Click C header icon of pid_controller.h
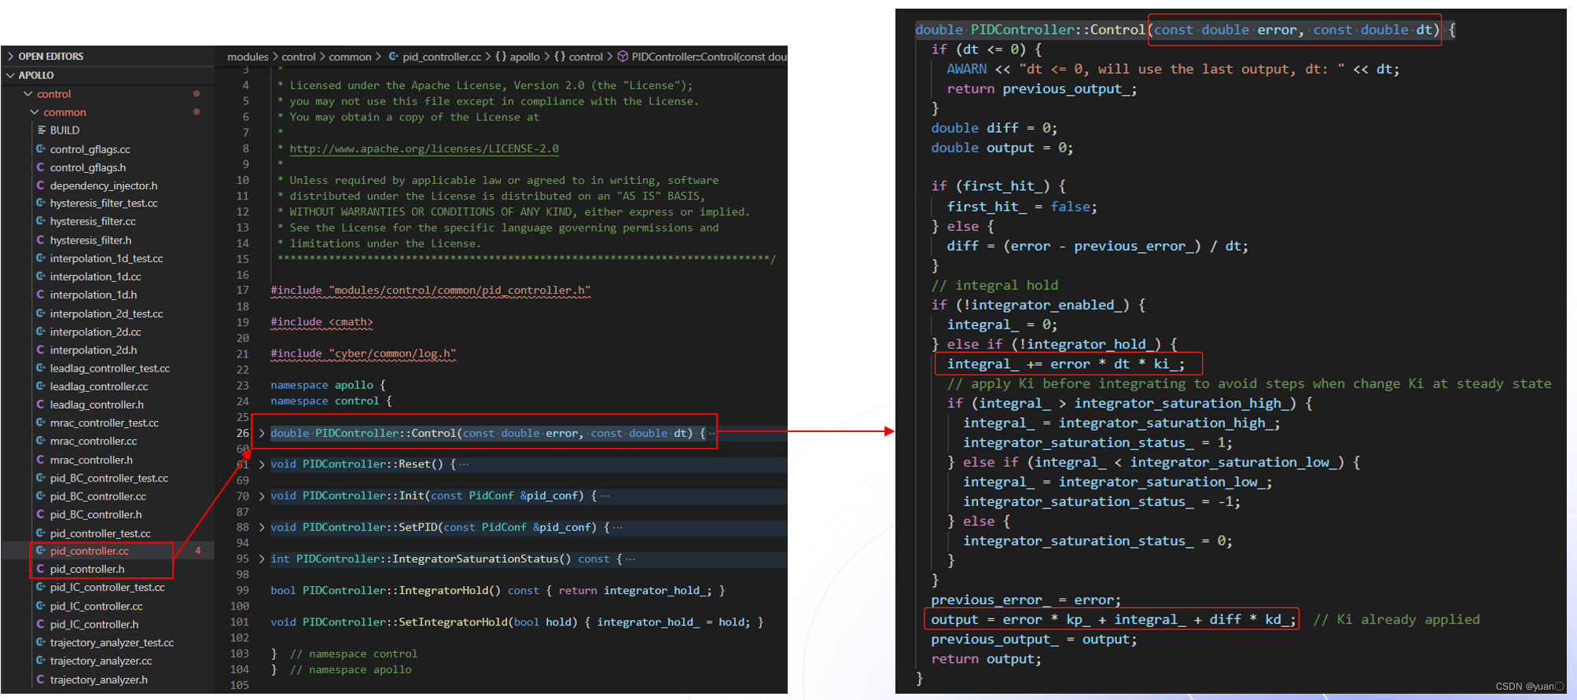 (40, 569)
